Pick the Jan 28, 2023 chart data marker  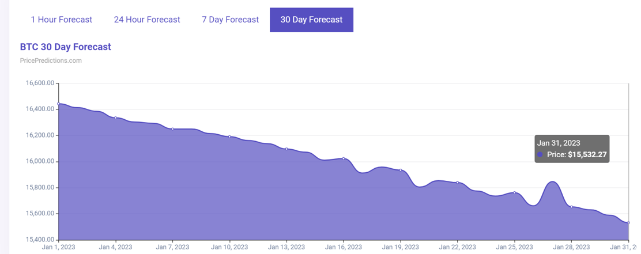[571, 207]
